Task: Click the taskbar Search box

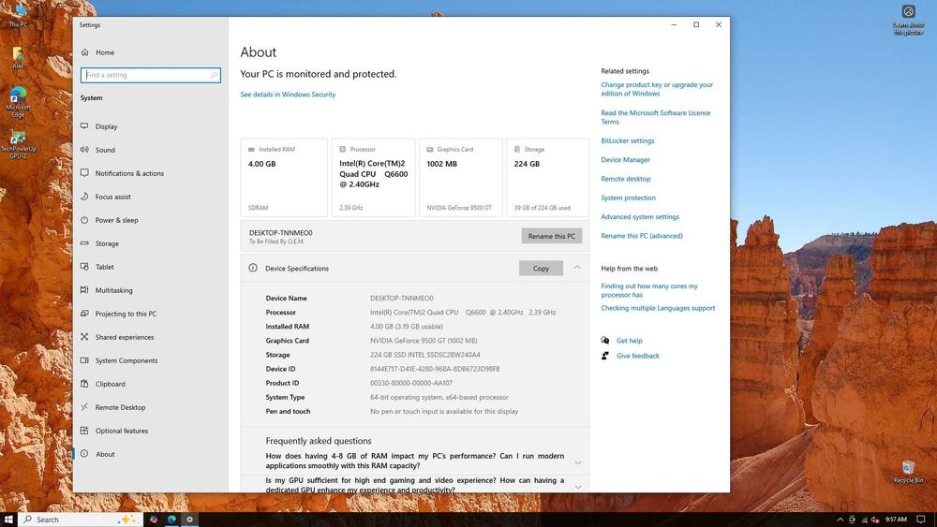Action: [81, 520]
